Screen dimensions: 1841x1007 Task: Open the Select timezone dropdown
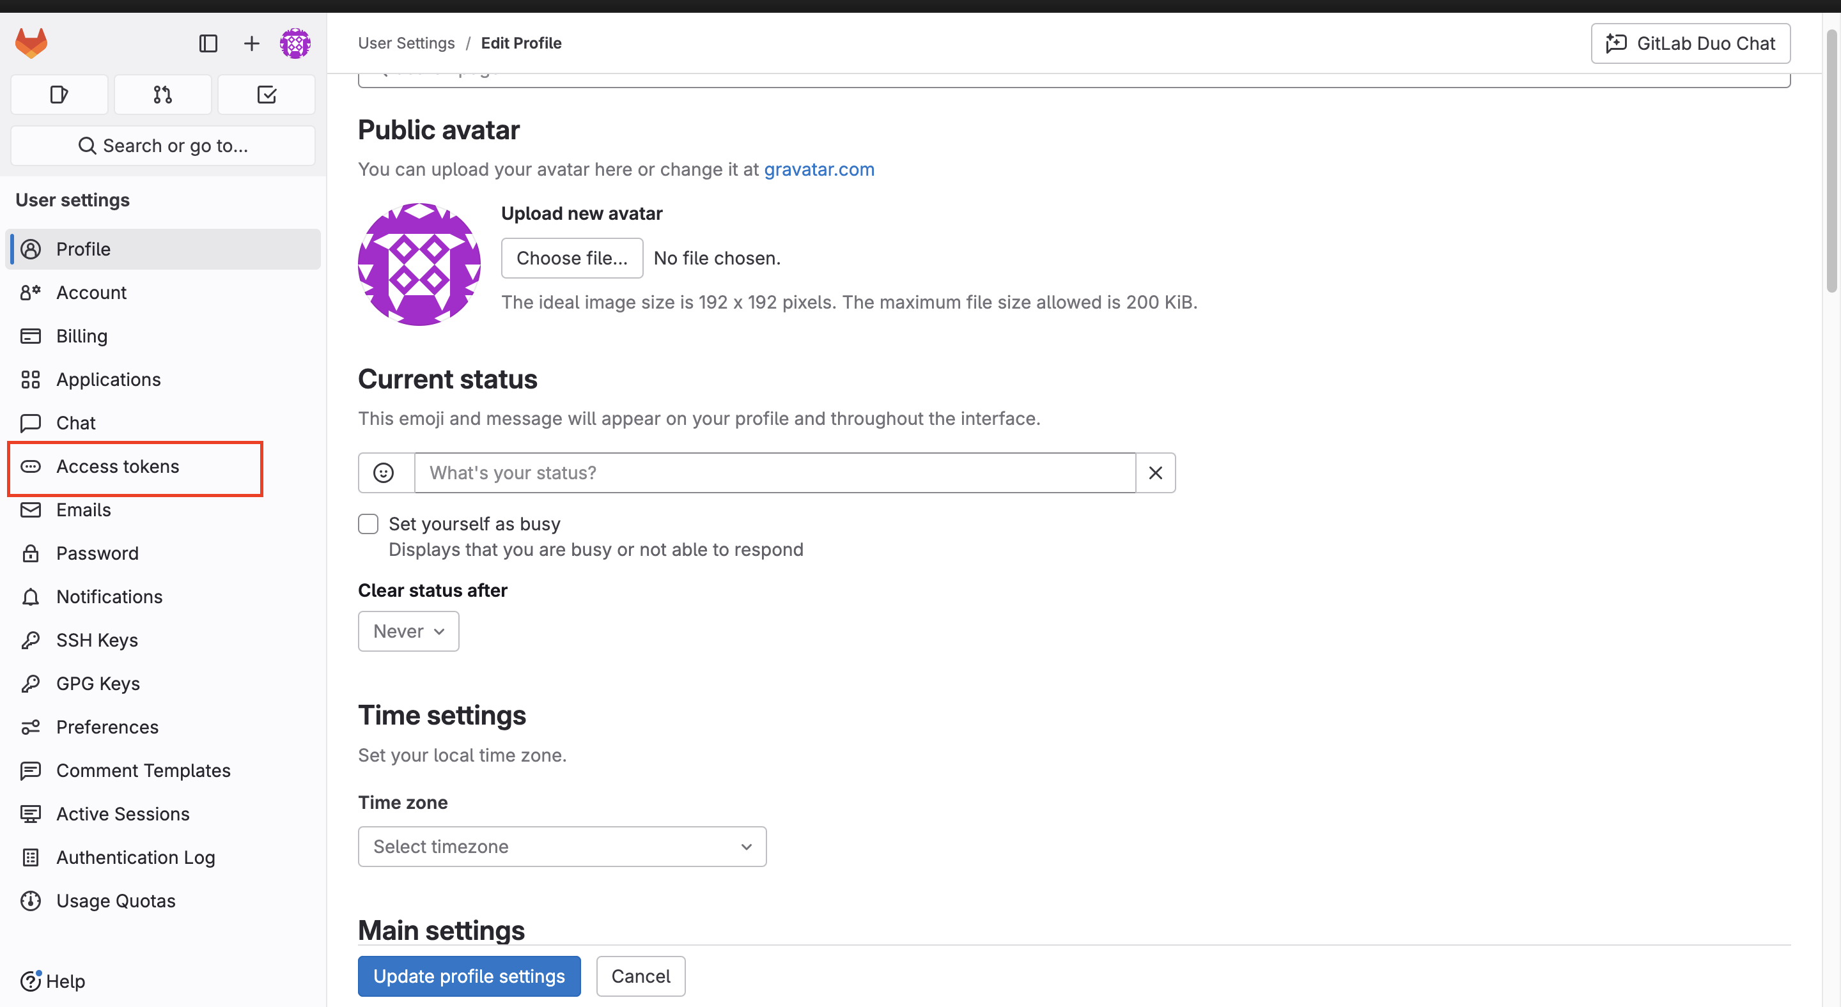click(x=562, y=847)
